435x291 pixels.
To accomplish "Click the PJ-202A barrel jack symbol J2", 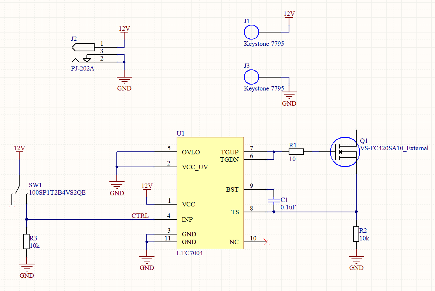I will pyautogui.click(x=84, y=47).
